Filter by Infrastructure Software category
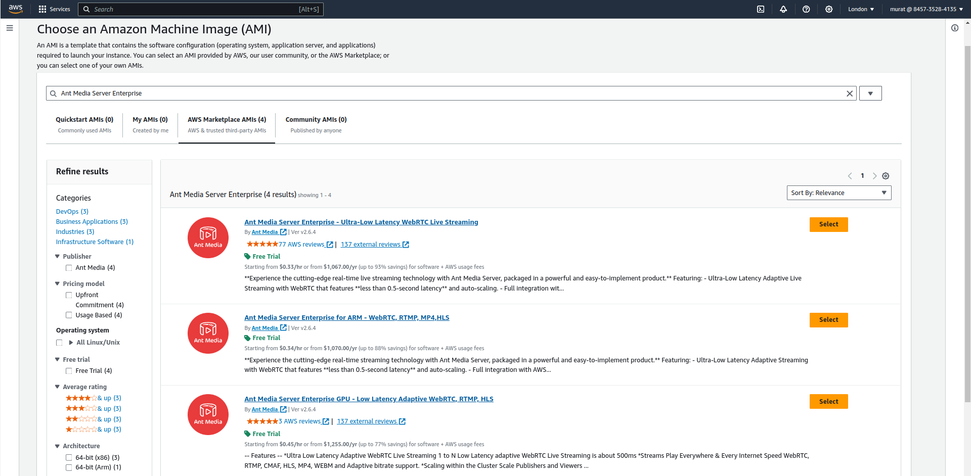 [x=95, y=242]
